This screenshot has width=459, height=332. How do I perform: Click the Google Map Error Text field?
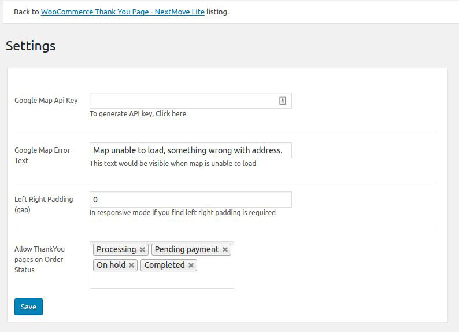click(190, 150)
